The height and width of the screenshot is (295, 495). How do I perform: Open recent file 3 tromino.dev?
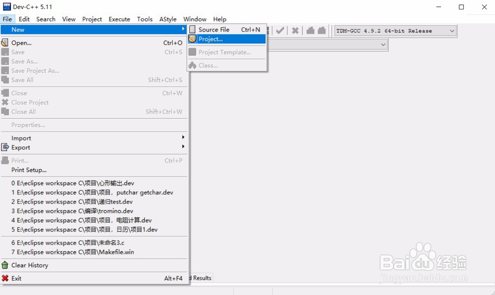click(x=94, y=211)
